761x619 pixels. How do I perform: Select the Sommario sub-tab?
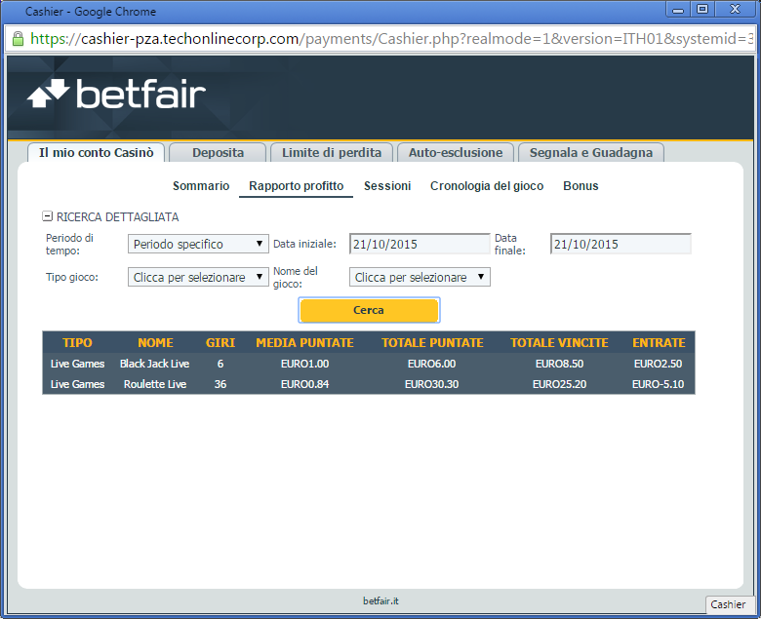point(201,186)
